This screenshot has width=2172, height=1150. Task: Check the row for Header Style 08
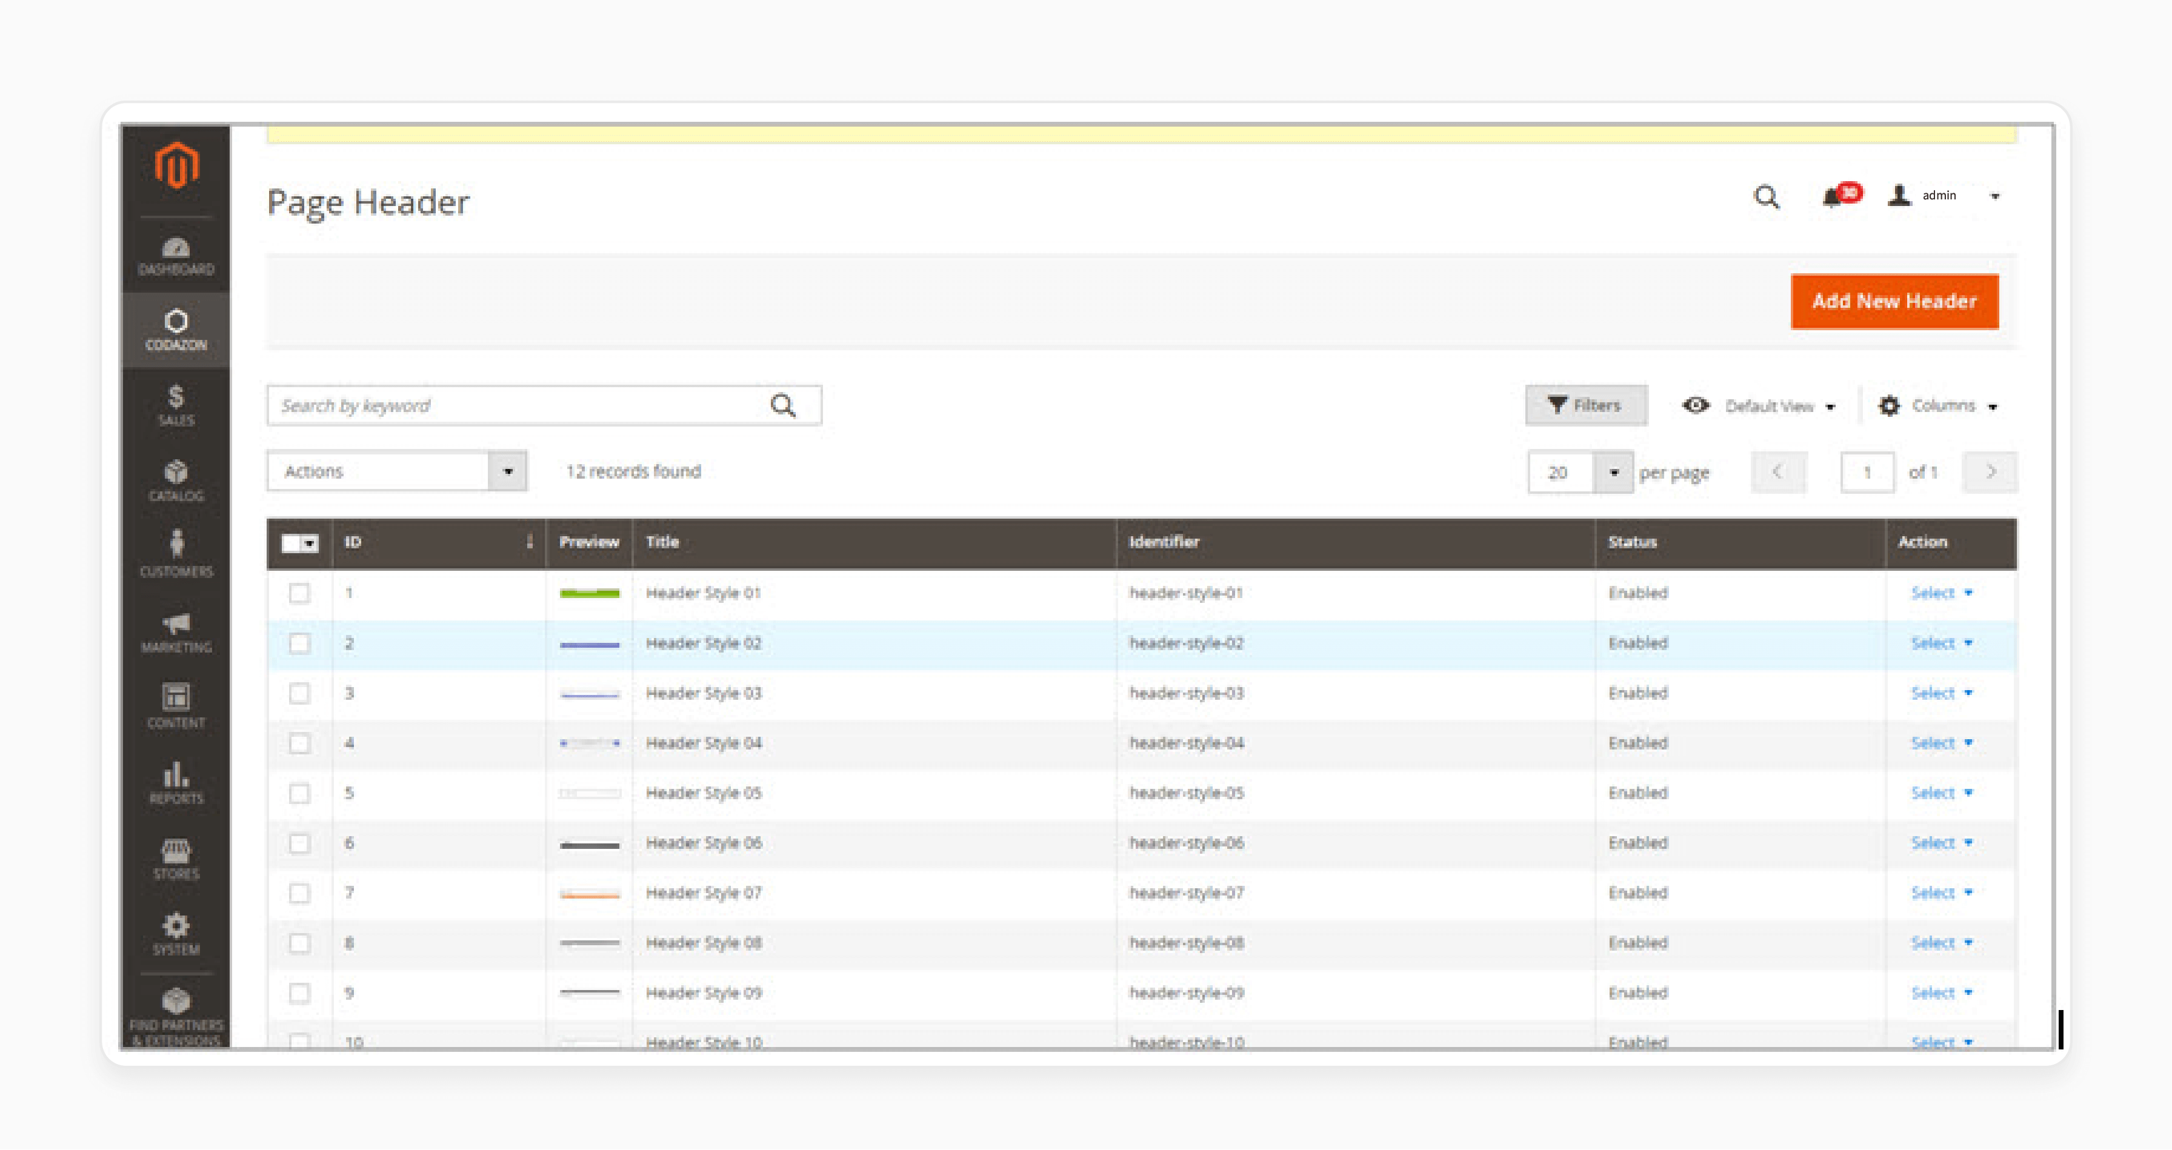click(x=299, y=943)
